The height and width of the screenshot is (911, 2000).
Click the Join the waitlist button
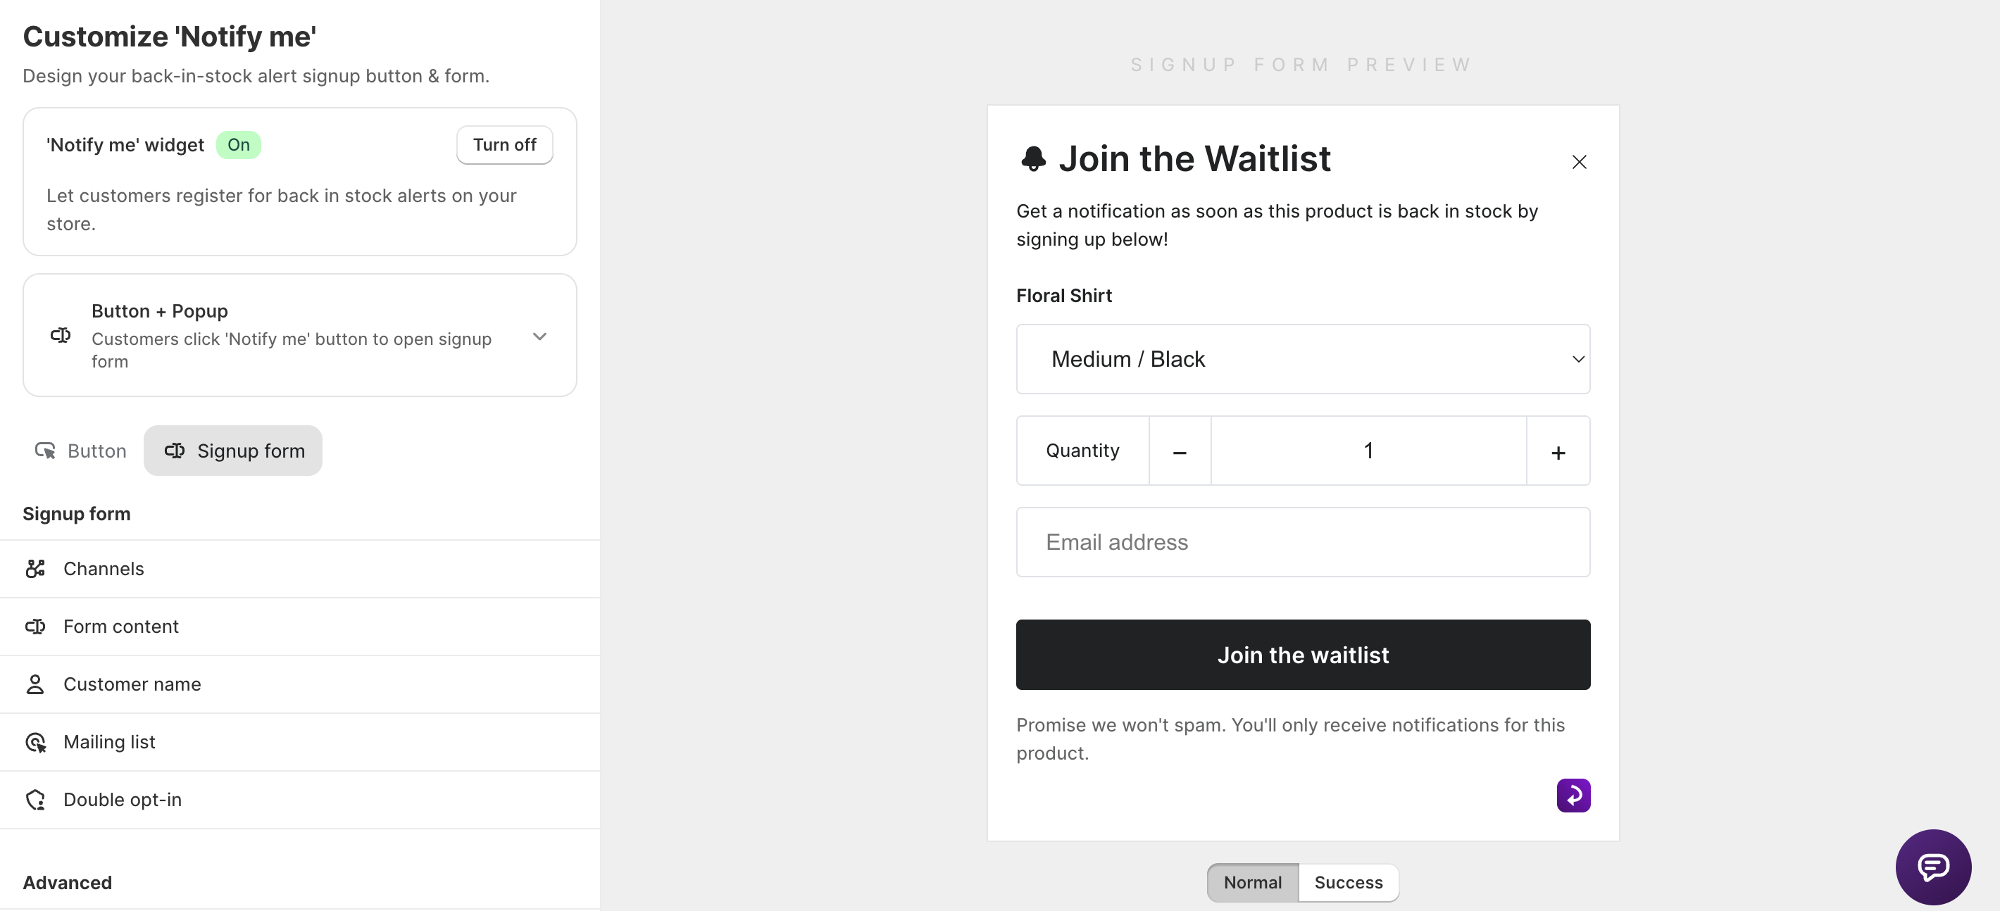pyautogui.click(x=1303, y=655)
